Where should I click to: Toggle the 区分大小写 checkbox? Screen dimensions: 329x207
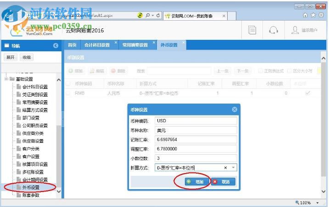tap(289, 71)
